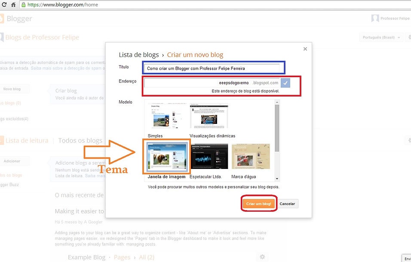Open the Português (Brasil) language dropdown
411x262 pixels.
point(381,37)
